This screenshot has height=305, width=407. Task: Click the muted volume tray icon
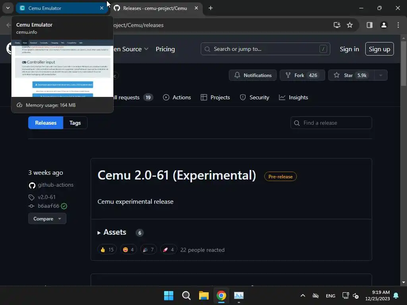(356, 295)
